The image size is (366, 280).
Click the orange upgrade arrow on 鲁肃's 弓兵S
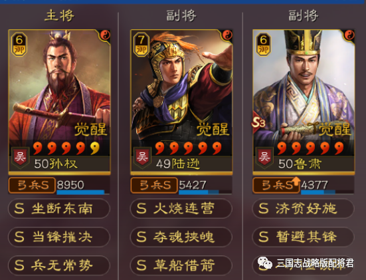pyautogui.click(x=296, y=181)
